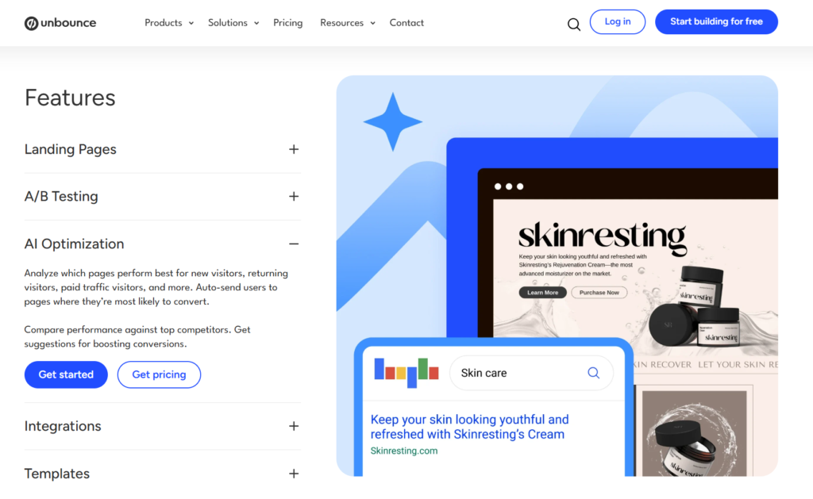Open the Products dropdown menu
Image resolution: width=813 pixels, height=499 pixels.
169,23
